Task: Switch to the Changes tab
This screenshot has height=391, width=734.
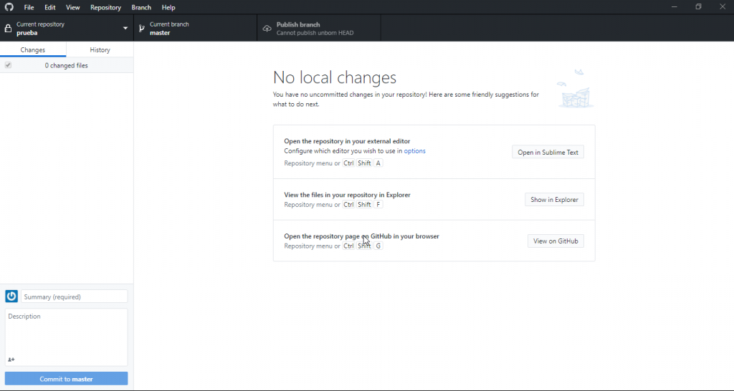Action: coord(33,49)
